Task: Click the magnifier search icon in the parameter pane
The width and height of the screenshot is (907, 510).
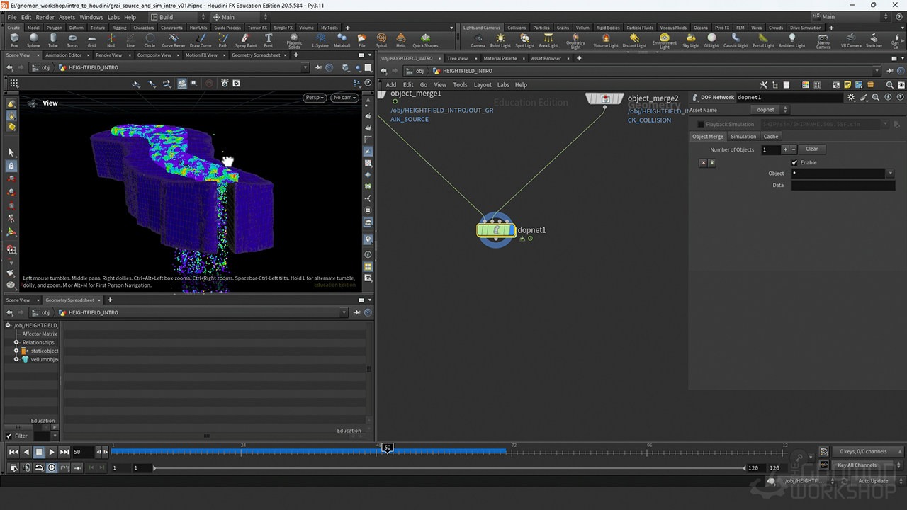Action: [x=876, y=97]
